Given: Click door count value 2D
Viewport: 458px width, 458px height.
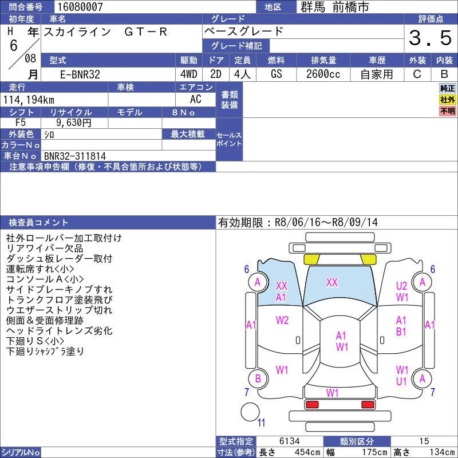Looking at the screenshot, I should point(216,74).
